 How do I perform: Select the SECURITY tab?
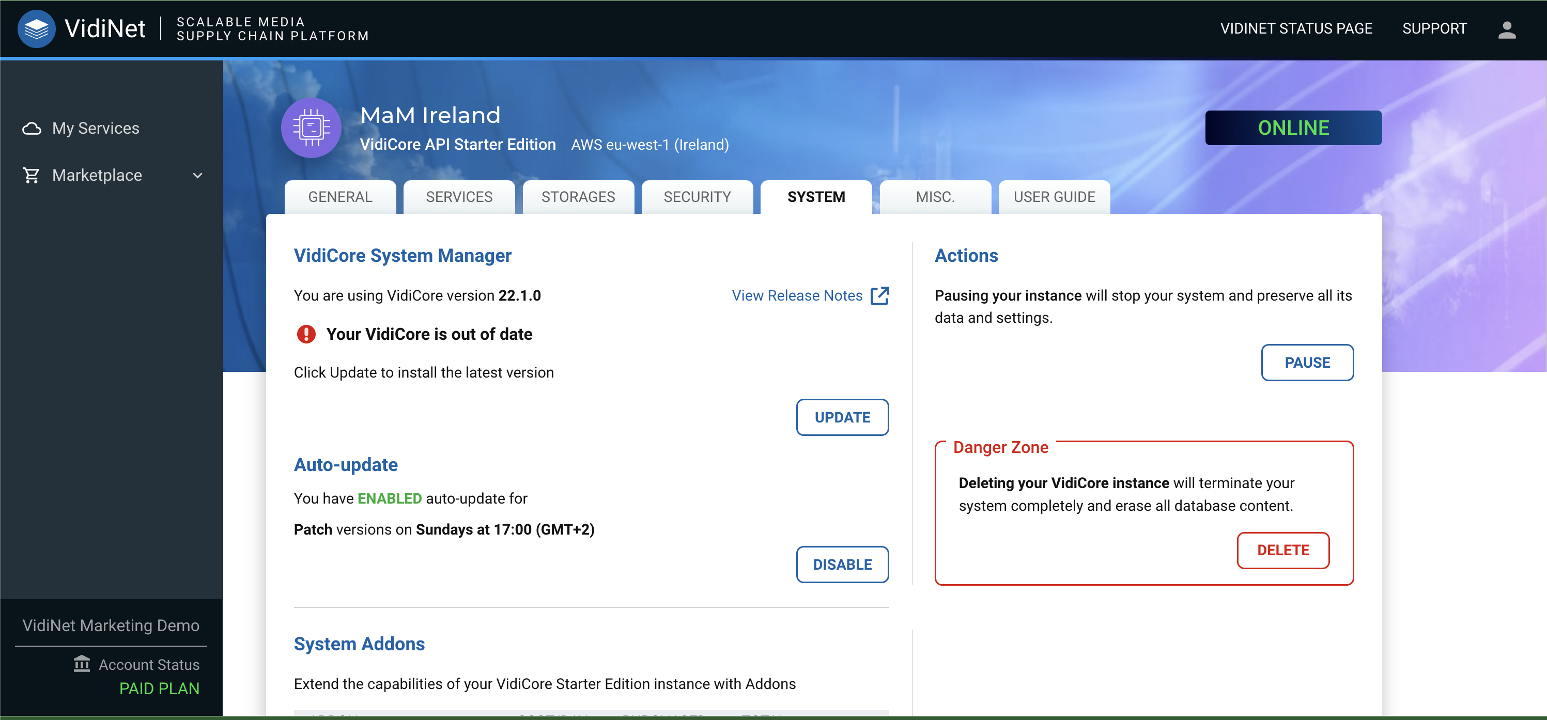coord(697,197)
